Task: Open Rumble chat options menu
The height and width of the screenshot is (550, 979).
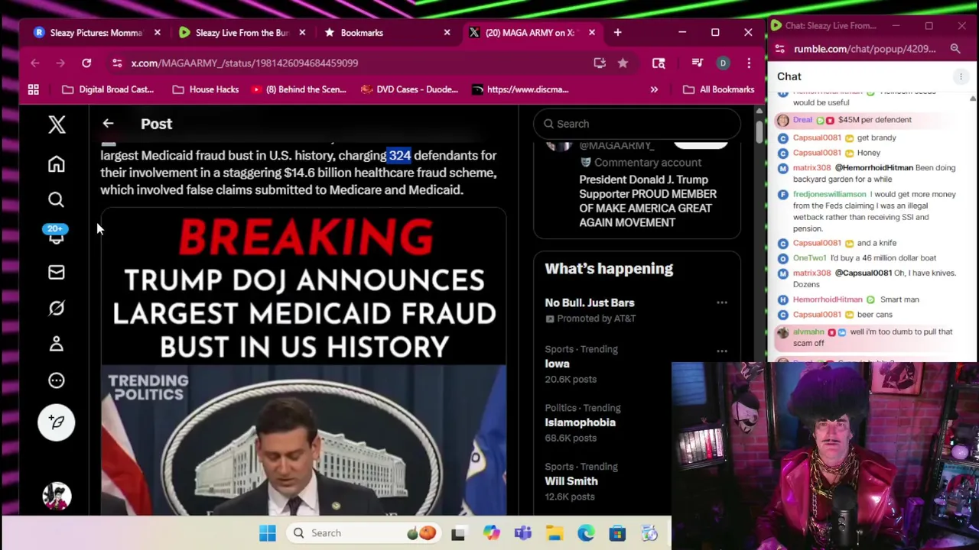Action: point(961,76)
